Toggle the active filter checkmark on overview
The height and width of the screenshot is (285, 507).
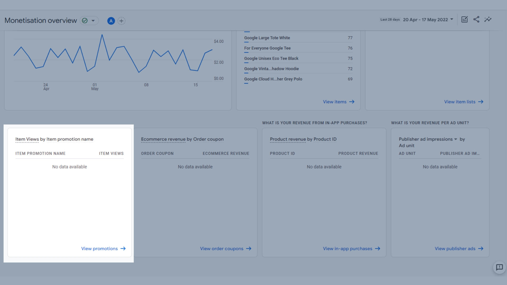pyautogui.click(x=85, y=21)
